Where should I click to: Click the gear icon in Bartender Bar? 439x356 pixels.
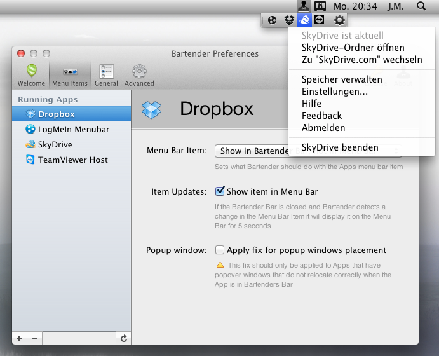click(x=339, y=20)
